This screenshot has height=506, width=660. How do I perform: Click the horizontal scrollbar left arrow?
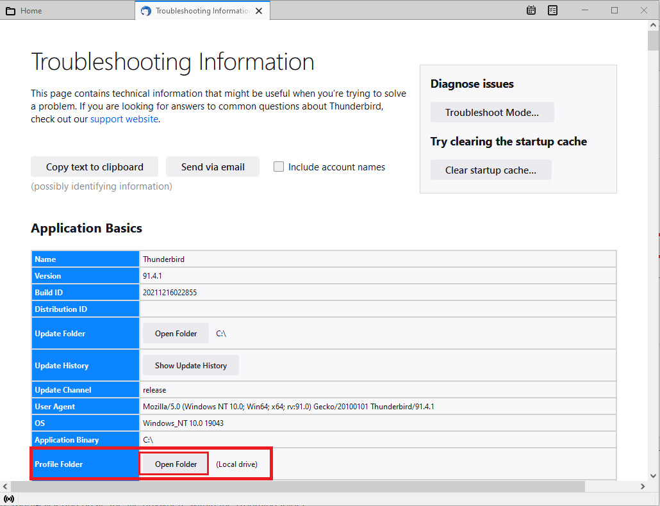5,486
